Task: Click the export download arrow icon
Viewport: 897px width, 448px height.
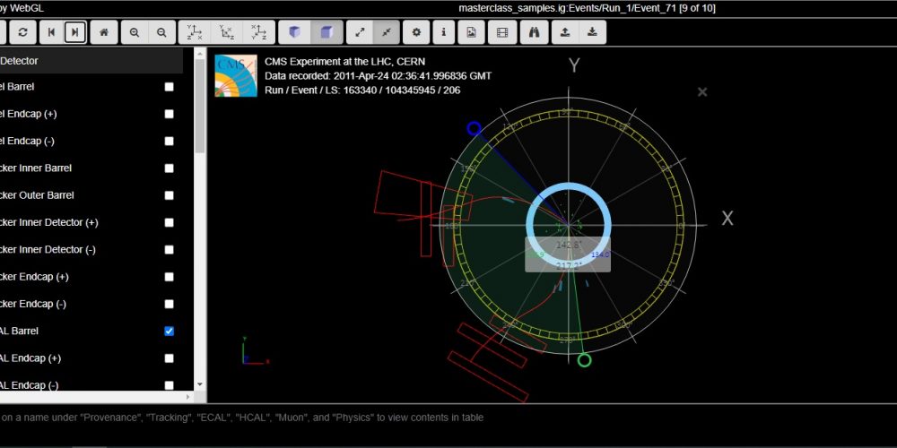Action: click(x=592, y=33)
